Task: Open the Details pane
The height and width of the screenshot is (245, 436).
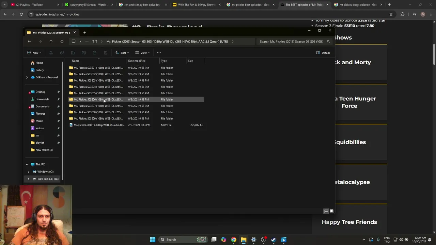Action: 323,53
